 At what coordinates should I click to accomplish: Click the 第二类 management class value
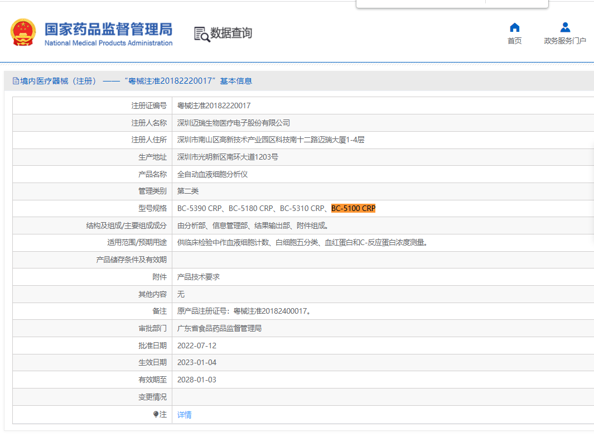coord(188,191)
